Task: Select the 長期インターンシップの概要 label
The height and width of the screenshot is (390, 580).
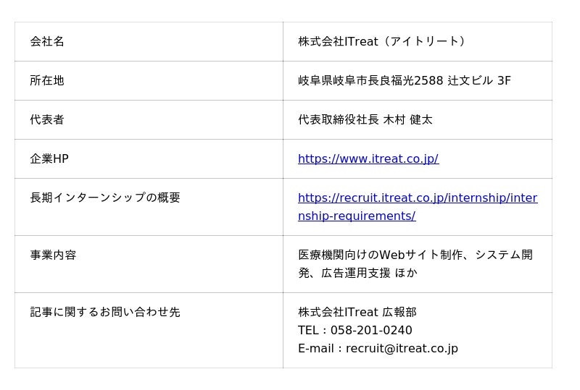Action: tap(105, 198)
